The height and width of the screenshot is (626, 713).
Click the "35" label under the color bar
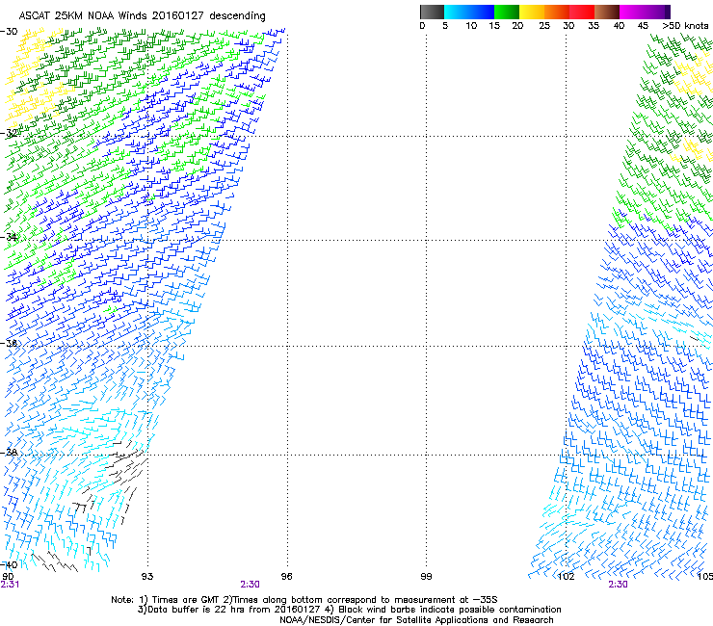click(x=594, y=26)
